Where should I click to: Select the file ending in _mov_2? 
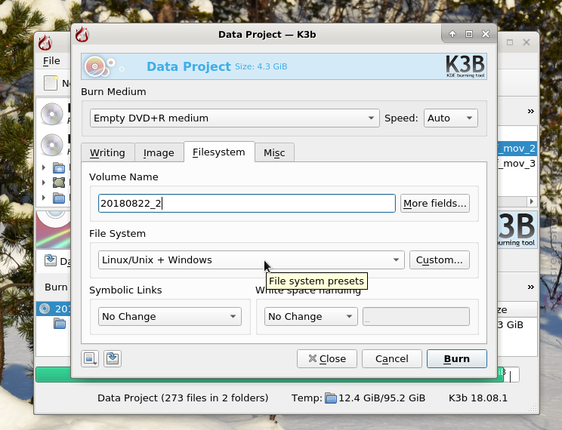point(517,148)
